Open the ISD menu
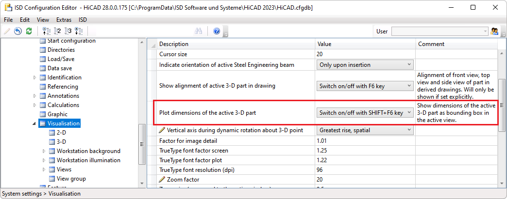 pos(83,20)
